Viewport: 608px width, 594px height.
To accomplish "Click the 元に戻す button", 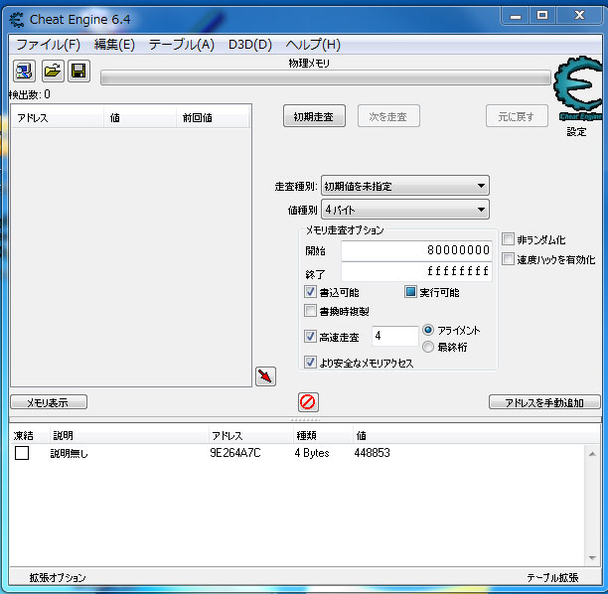I will (517, 116).
